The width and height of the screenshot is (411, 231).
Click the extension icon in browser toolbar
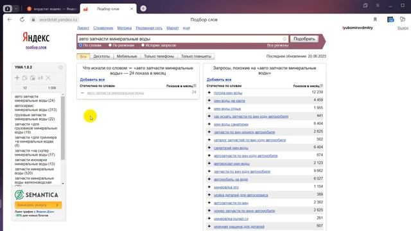coord(390,19)
